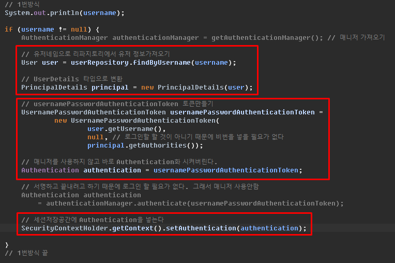Click the '// 1번방식' comment at top
Image resolution: width=395 pixels, height=263 pixels.
click(x=22, y=5)
